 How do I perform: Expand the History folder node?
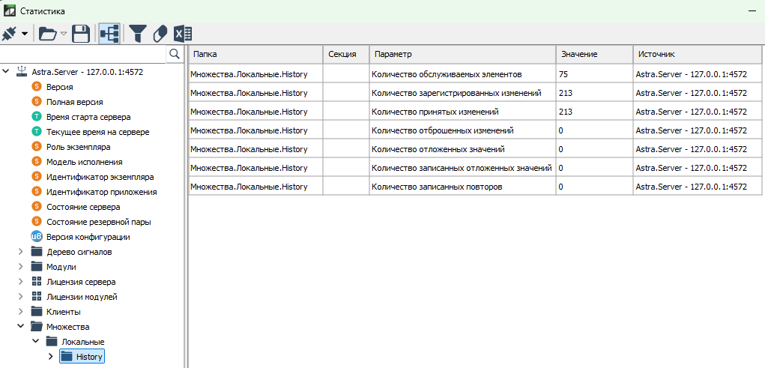click(50, 357)
